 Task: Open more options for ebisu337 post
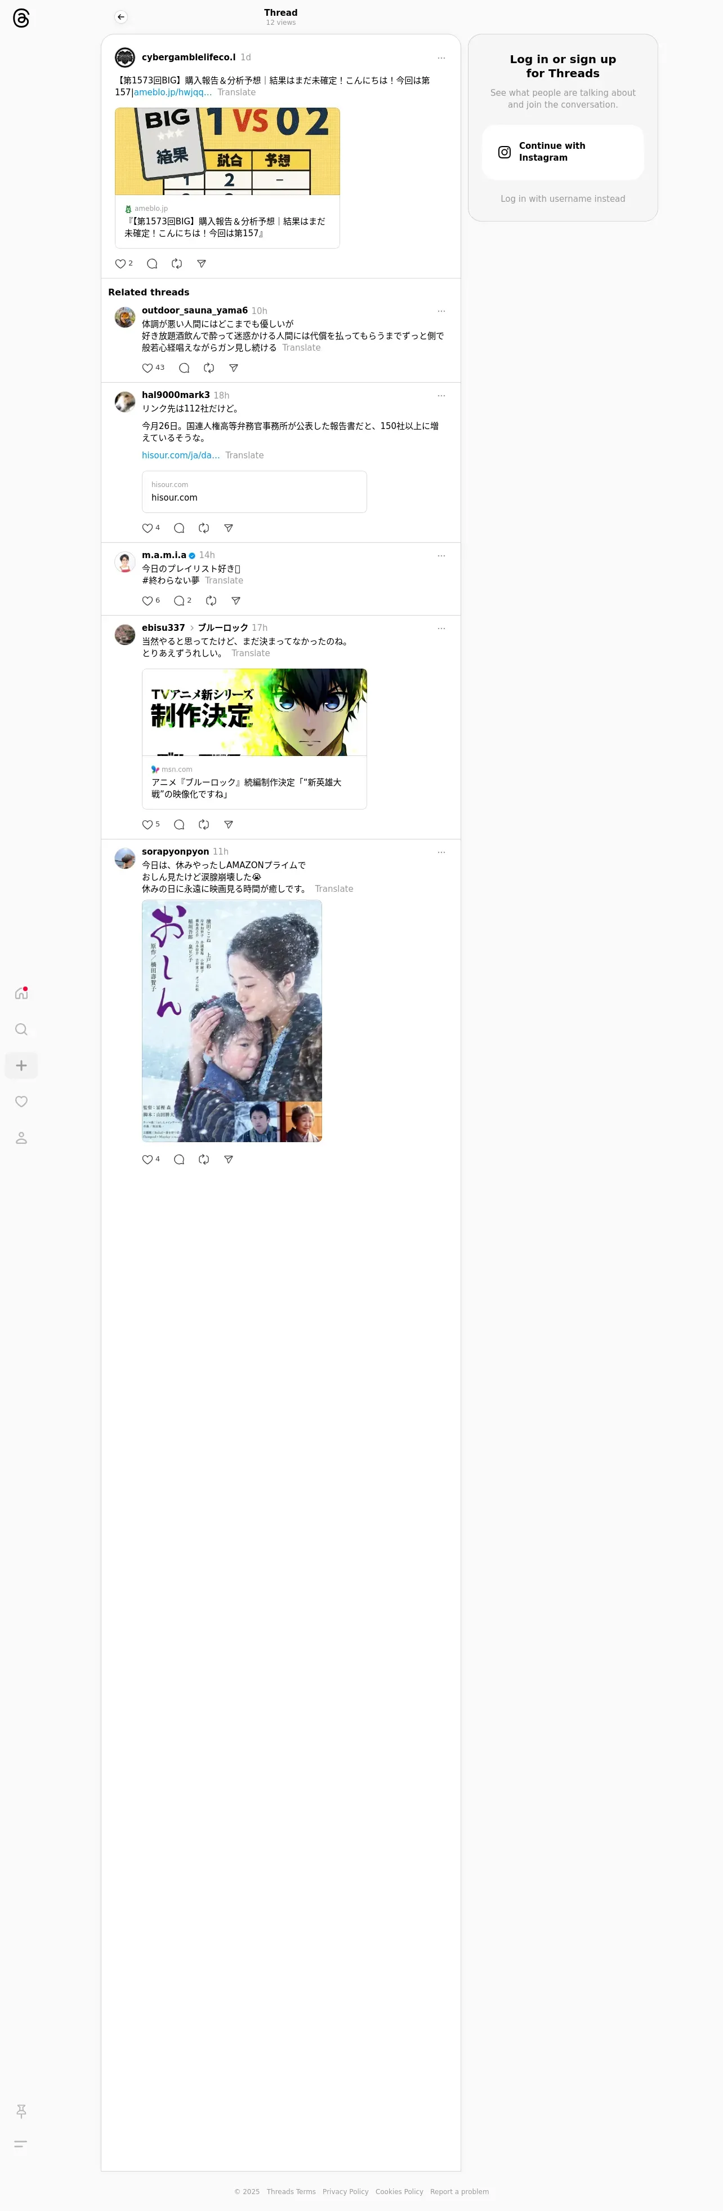point(441,628)
